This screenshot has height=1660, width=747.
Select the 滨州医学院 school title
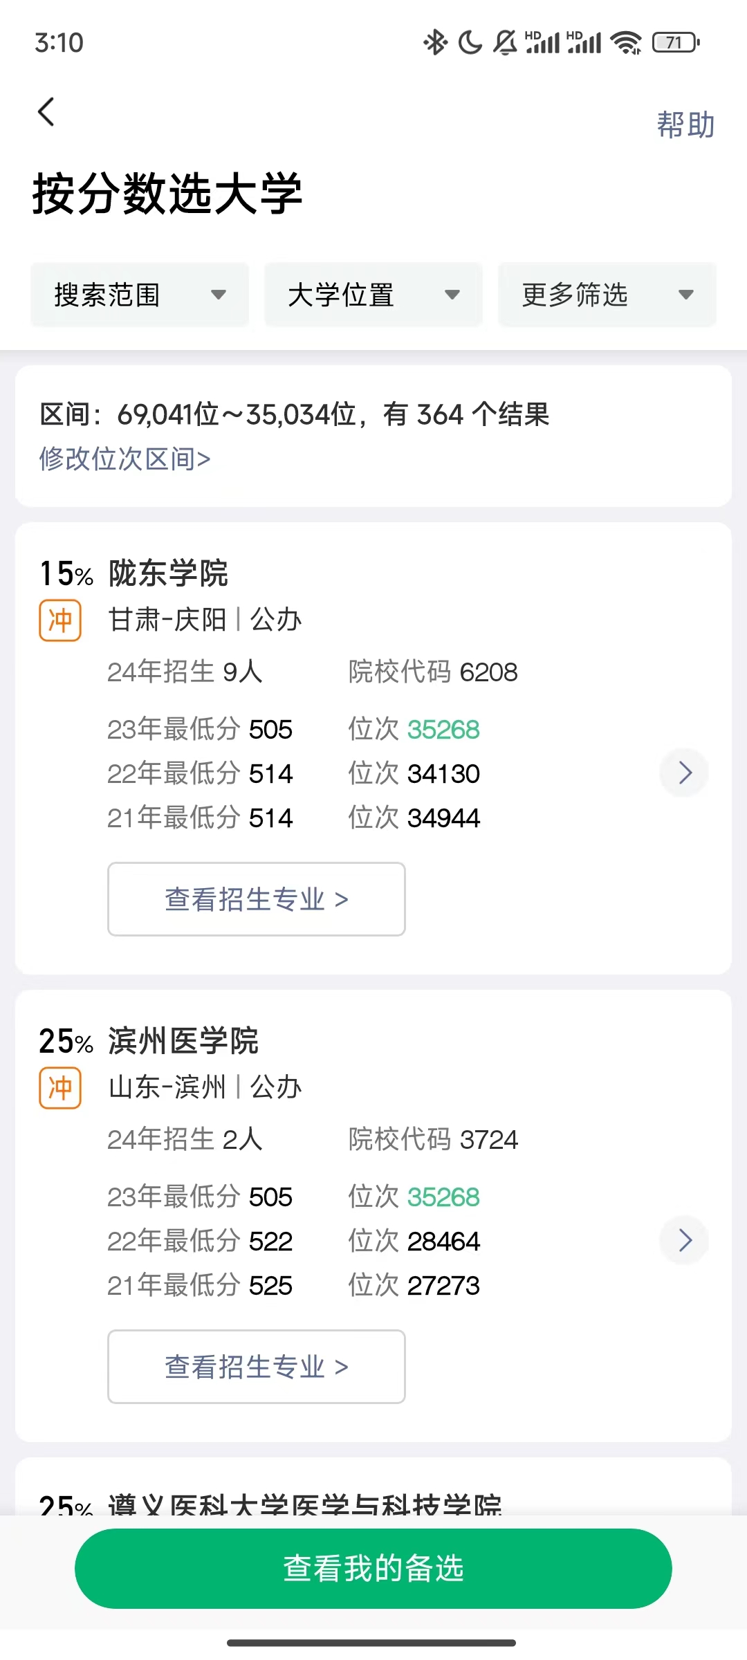(183, 1041)
